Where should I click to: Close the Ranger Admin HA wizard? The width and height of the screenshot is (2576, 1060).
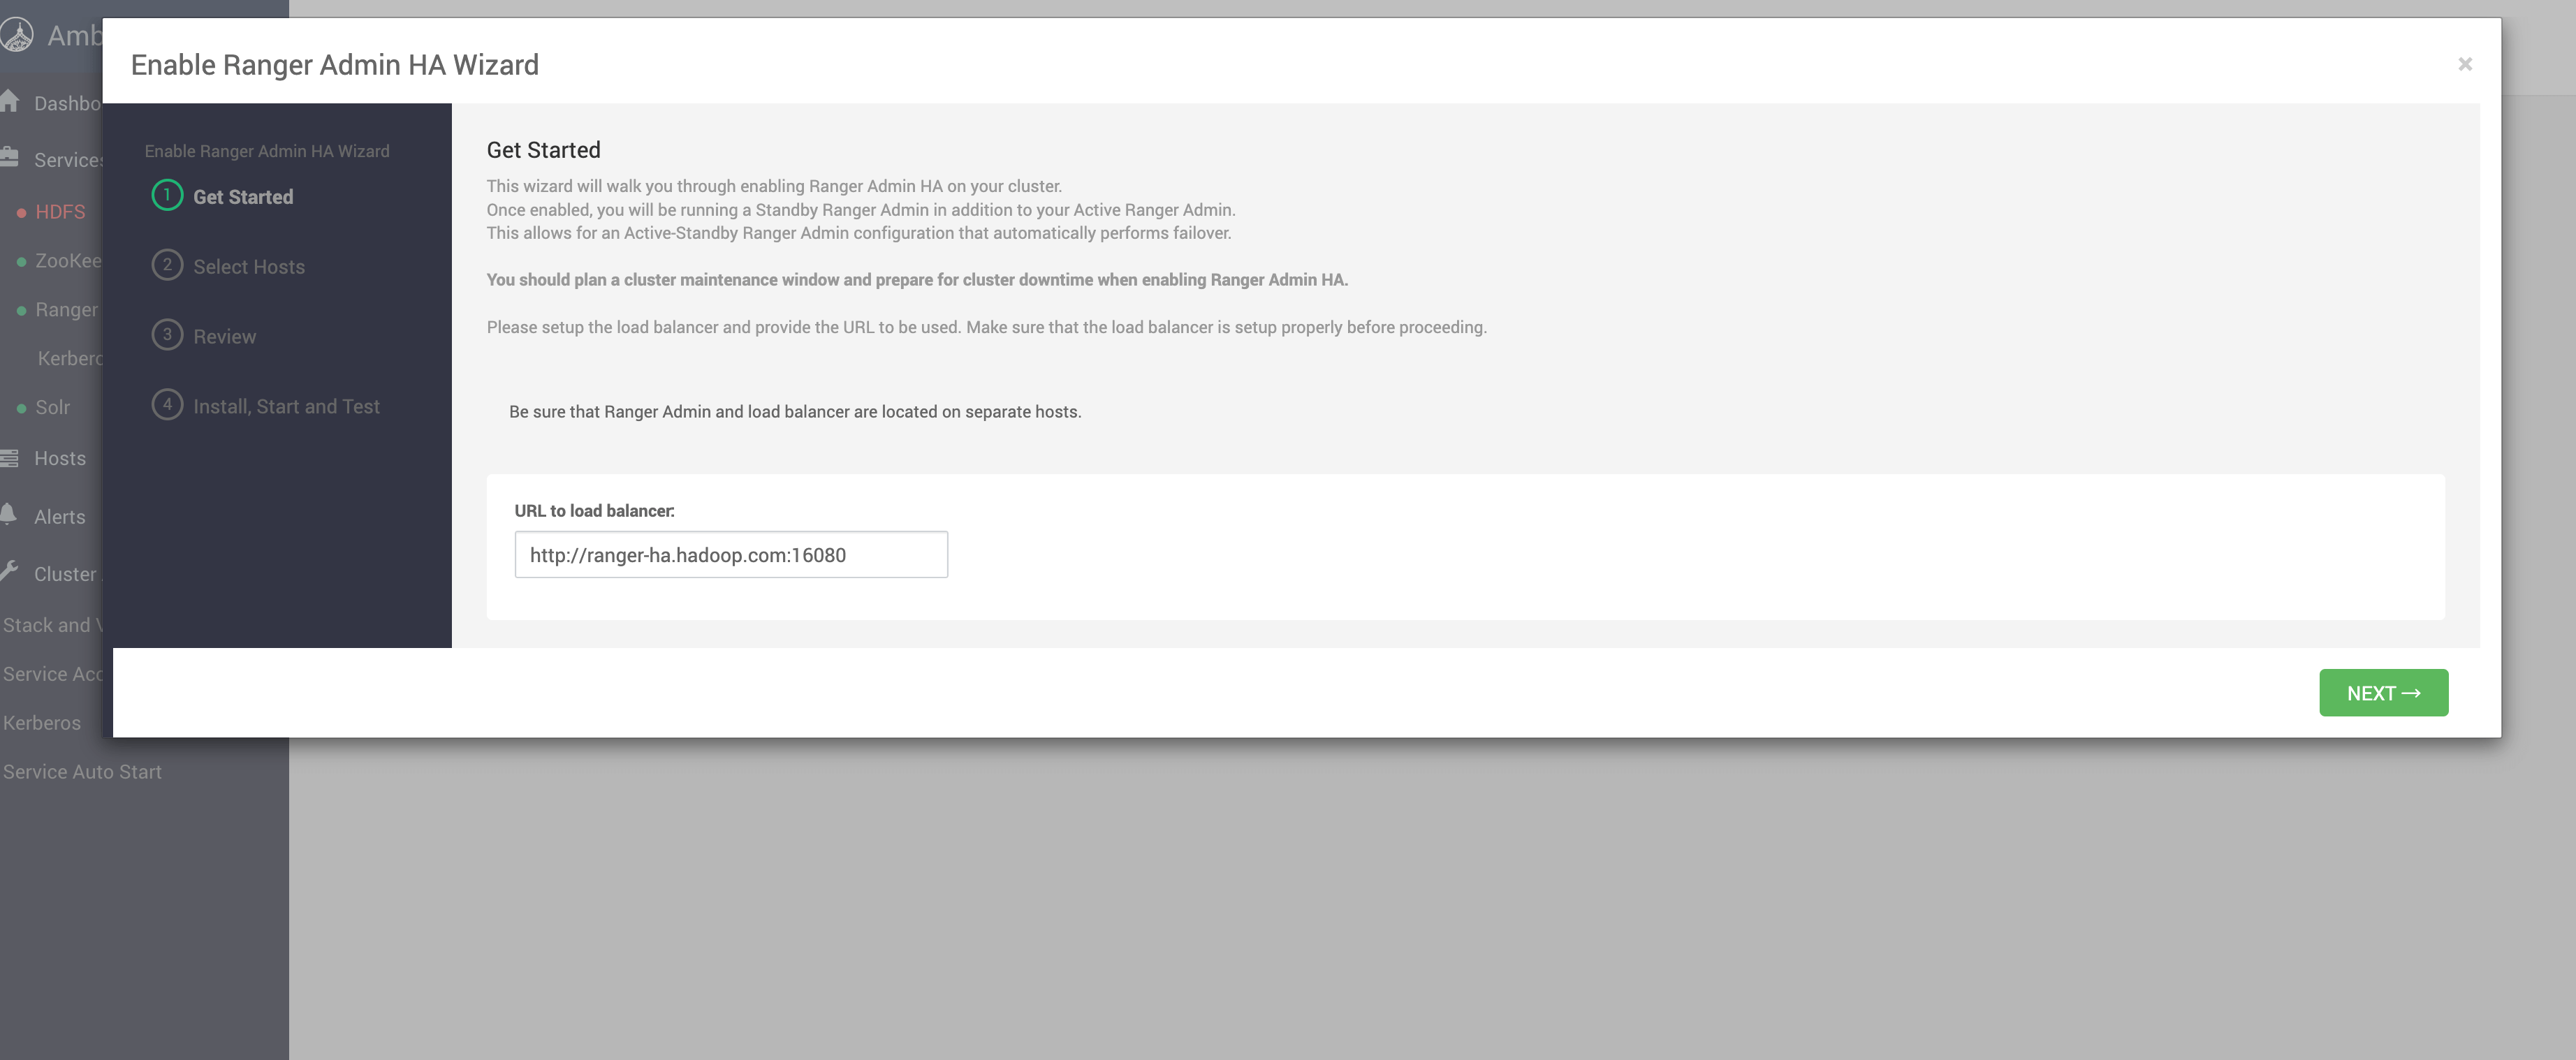click(2464, 65)
